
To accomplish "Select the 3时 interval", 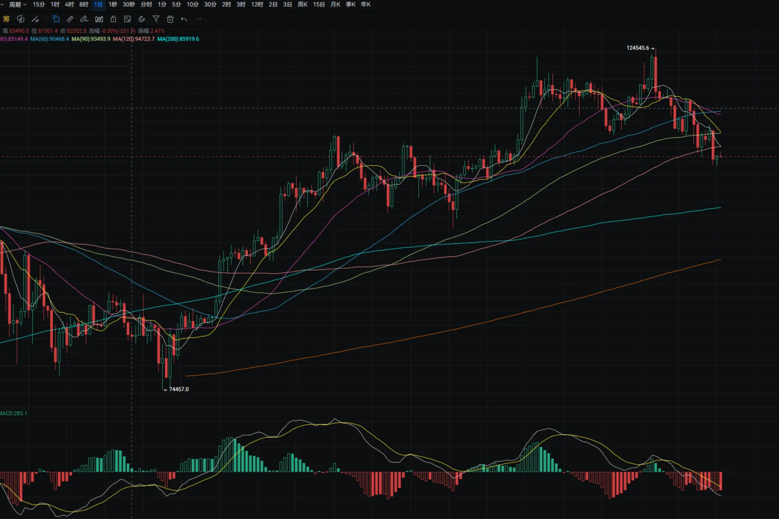I will (x=241, y=4).
